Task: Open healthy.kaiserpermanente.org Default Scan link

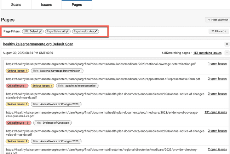Action: pyautogui.click(x=38, y=44)
